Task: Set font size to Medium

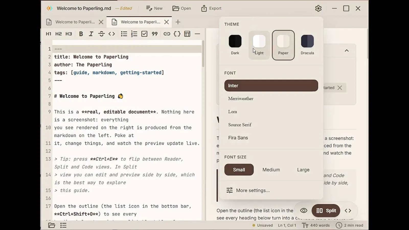Action: pyautogui.click(x=271, y=170)
